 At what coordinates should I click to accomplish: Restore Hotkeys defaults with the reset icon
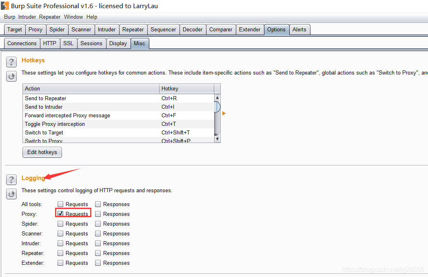11,76
